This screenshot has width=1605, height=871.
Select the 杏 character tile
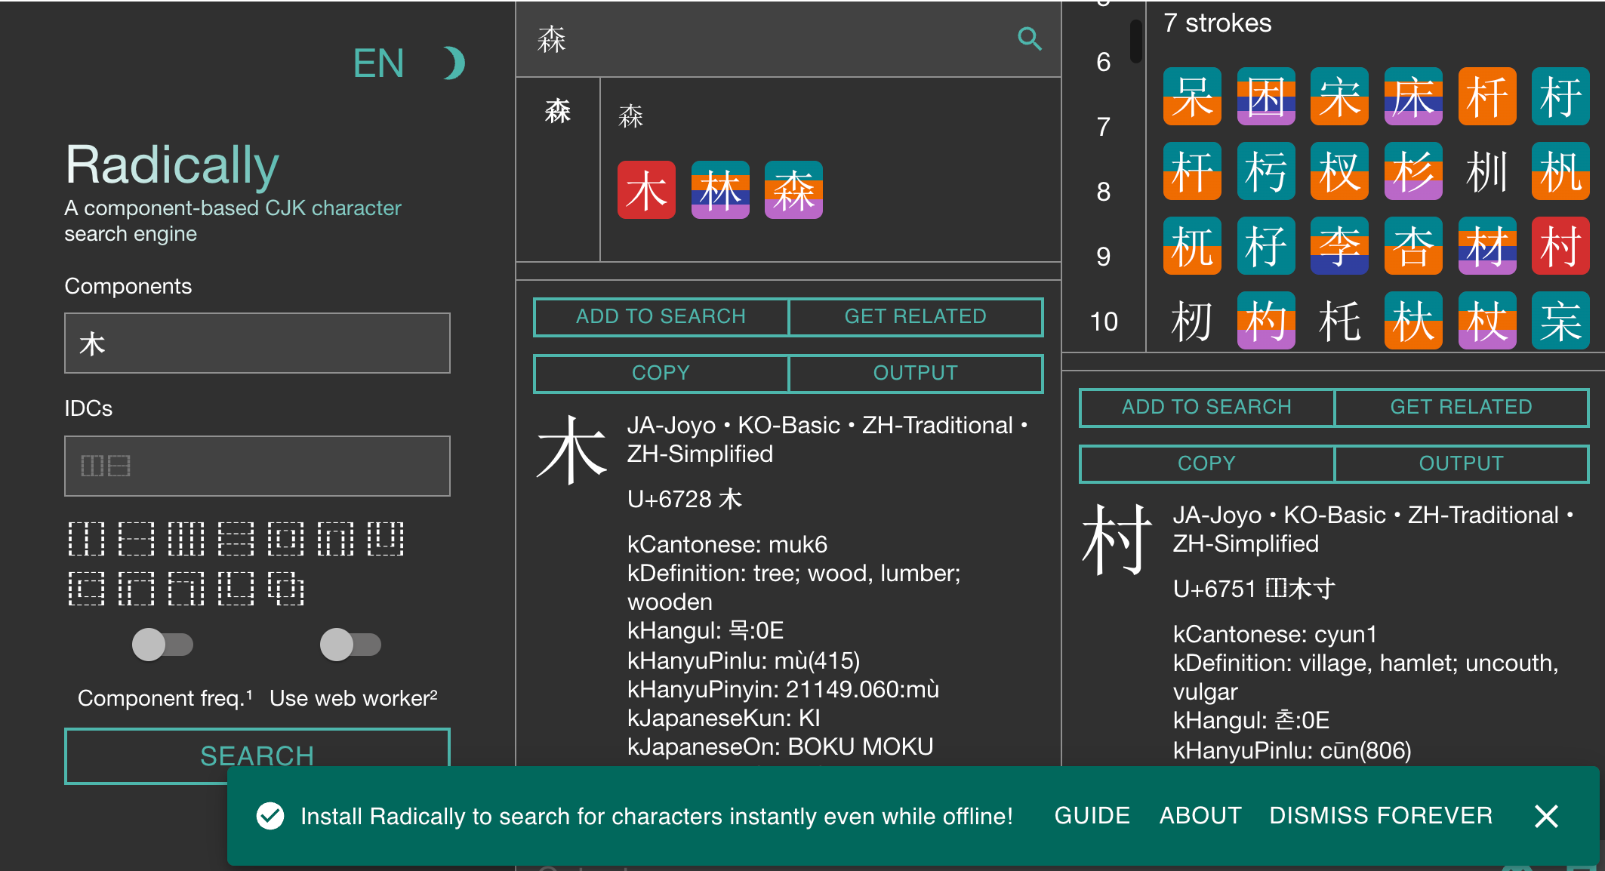pos(1413,246)
